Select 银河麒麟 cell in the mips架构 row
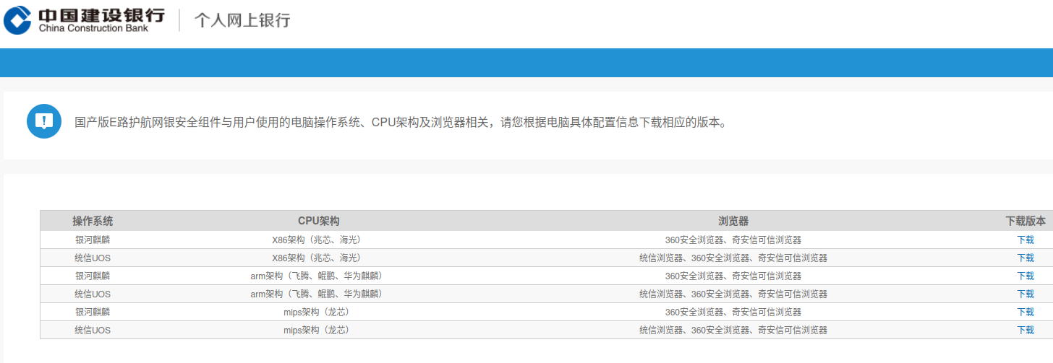 click(x=93, y=312)
